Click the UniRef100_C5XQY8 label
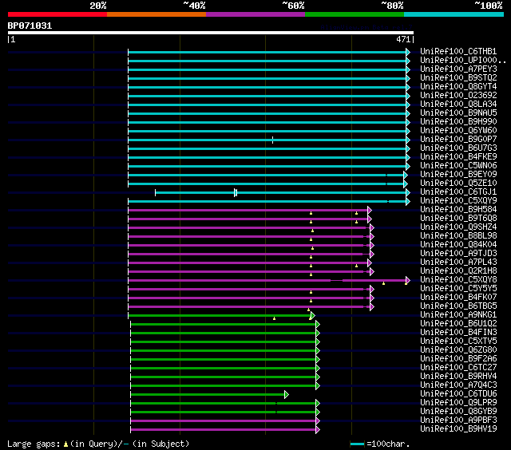This screenshot has height=450, width=511. [458, 280]
